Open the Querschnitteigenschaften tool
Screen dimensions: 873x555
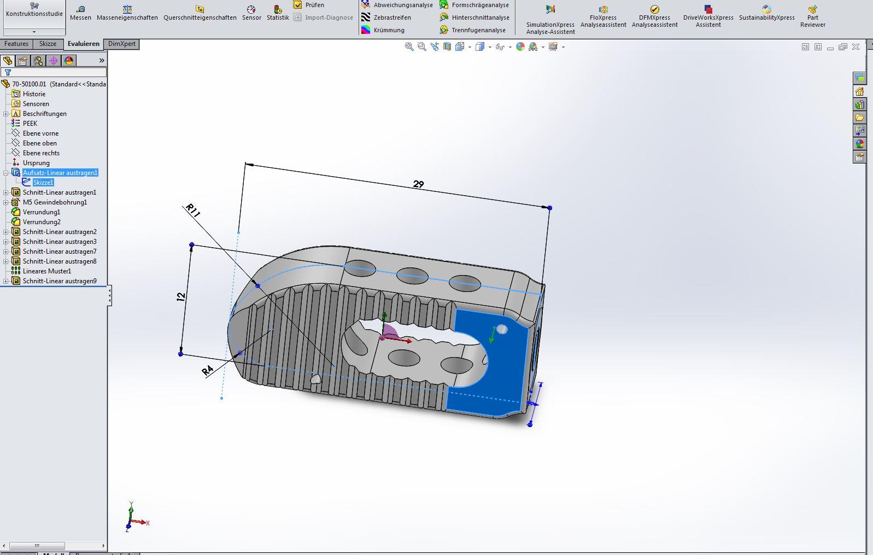[x=200, y=13]
